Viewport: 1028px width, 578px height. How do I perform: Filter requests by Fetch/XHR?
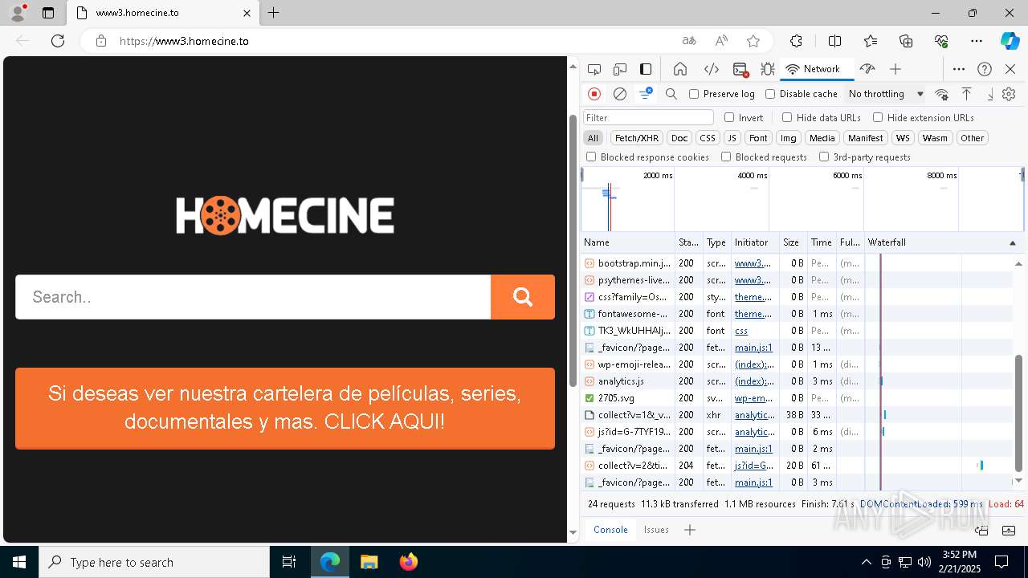[x=637, y=138]
